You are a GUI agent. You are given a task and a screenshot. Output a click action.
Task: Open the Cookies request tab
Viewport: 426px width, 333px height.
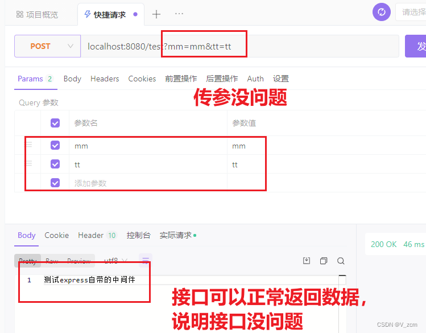pos(142,79)
